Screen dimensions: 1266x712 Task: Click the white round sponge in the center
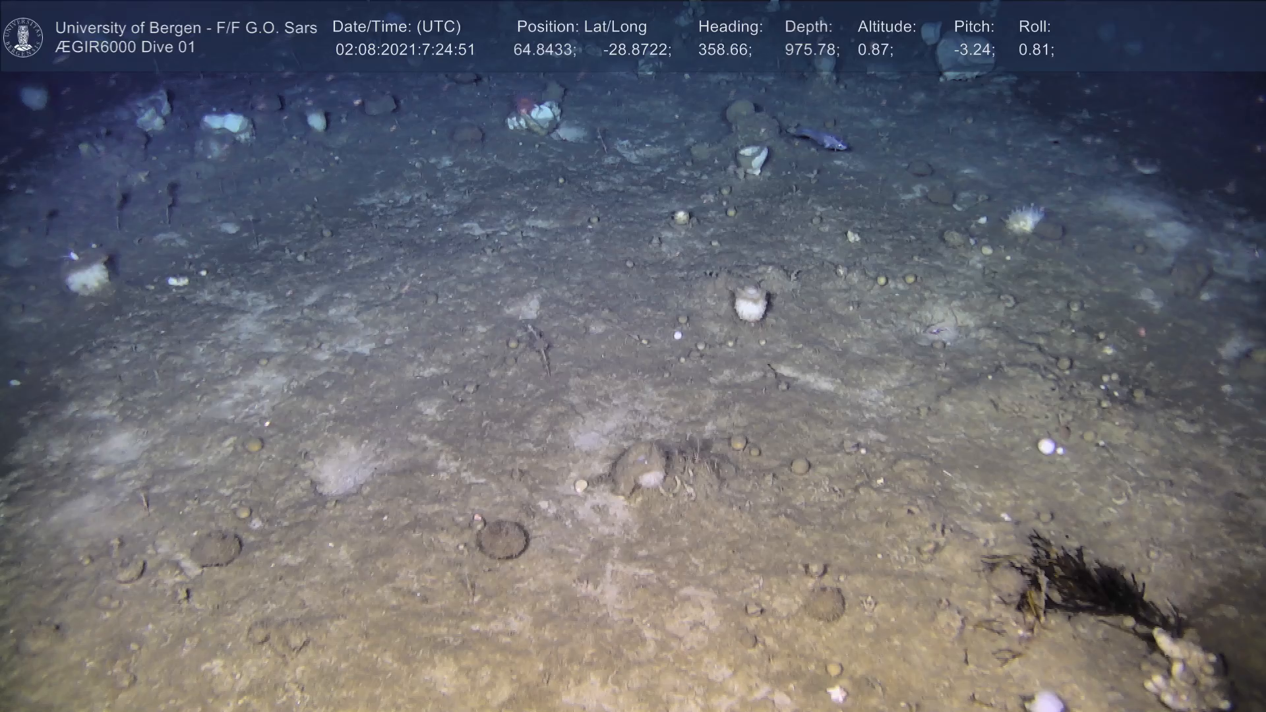(x=750, y=304)
